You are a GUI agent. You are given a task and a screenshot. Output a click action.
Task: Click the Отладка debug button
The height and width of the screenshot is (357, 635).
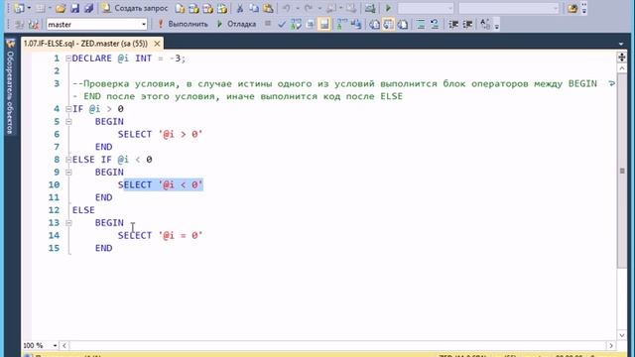(x=237, y=24)
